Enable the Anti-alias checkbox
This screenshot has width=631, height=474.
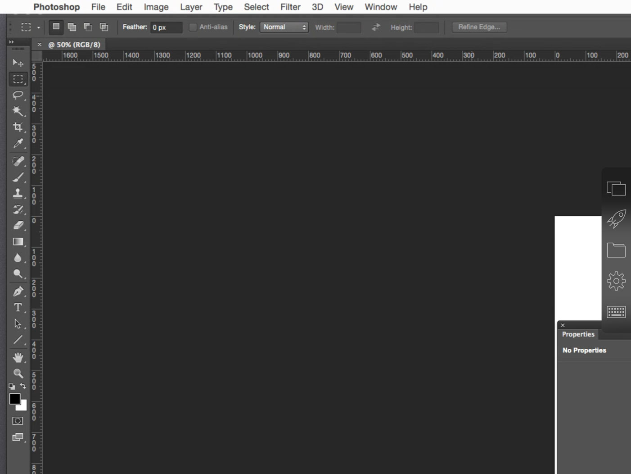coord(193,27)
